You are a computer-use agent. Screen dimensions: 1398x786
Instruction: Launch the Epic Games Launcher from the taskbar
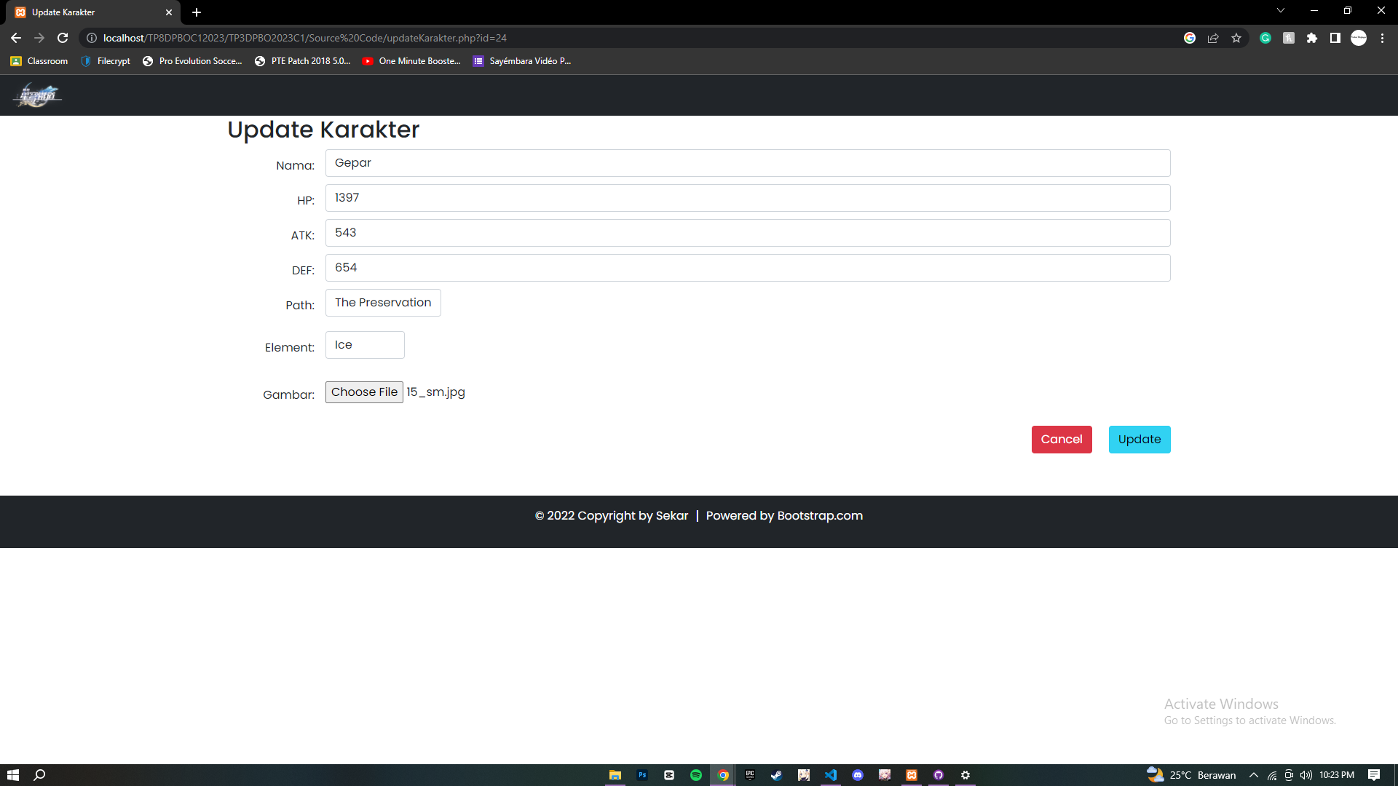(x=749, y=775)
